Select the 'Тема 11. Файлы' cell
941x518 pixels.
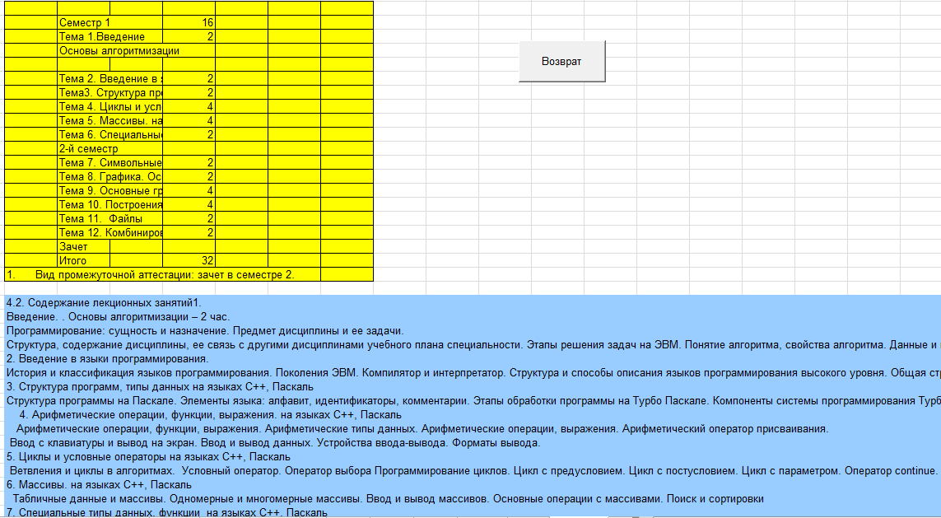pyautogui.click(x=109, y=219)
